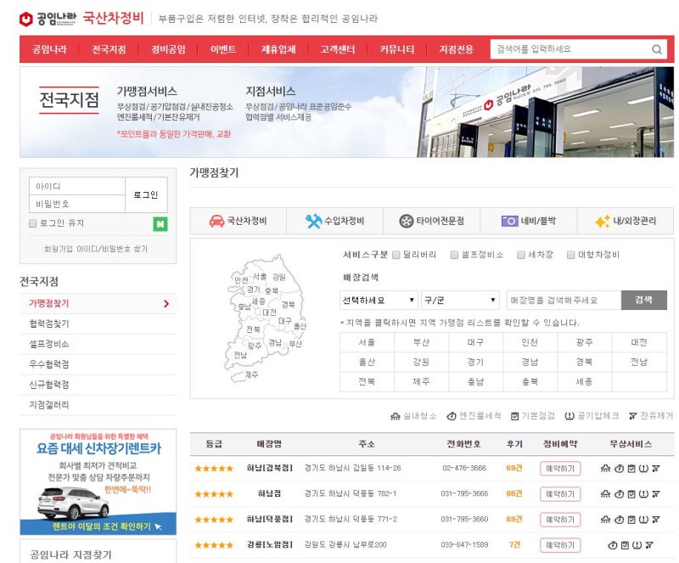The image size is (679, 563).
Task: Click the 엔진룸세척 legend icon
Action: (452, 416)
